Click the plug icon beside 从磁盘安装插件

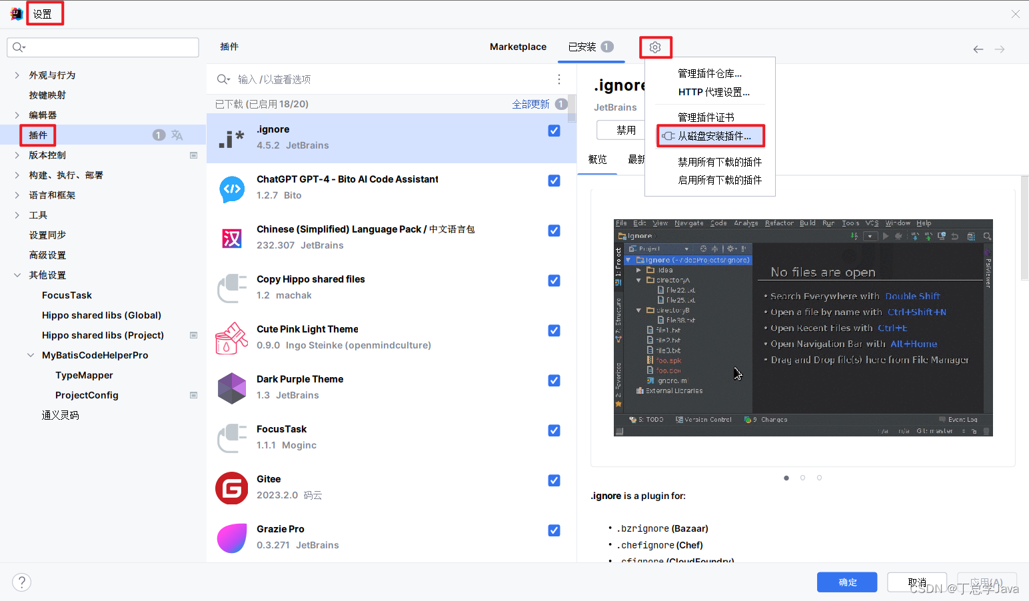tap(668, 136)
